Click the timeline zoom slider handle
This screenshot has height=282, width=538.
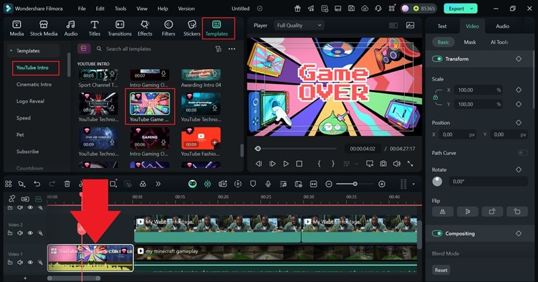coord(355,184)
